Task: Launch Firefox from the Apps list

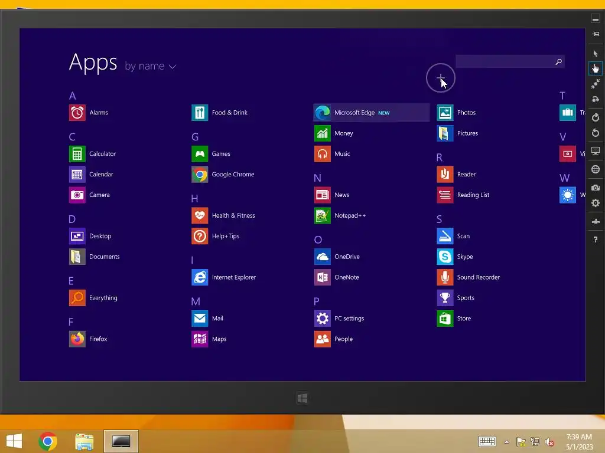Action: click(89, 339)
